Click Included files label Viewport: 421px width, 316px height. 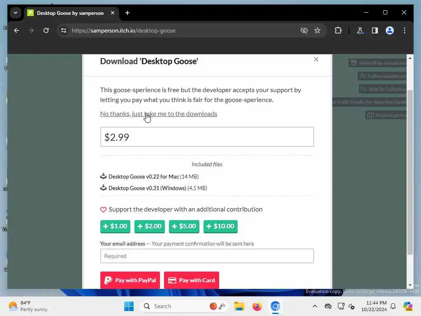point(207,165)
